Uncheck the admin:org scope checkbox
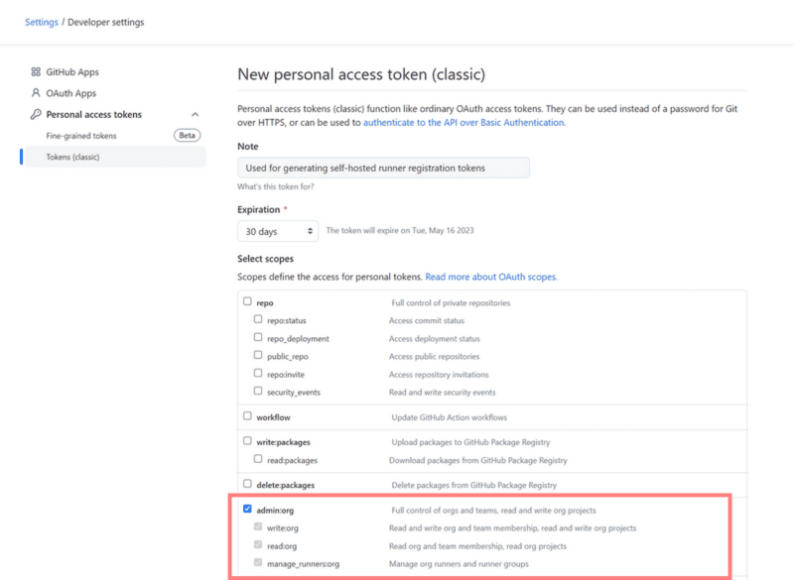794x580 pixels. (247, 509)
